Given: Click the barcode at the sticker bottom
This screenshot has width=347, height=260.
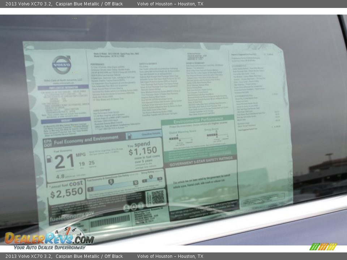Looking at the screenshot, I should [x=110, y=221].
